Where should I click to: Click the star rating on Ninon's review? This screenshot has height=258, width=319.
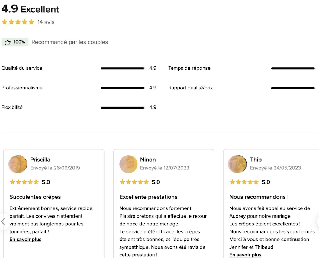[134, 182]
